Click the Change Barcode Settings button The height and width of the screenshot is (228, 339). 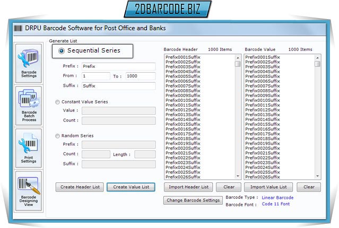(x=193, y=200)
